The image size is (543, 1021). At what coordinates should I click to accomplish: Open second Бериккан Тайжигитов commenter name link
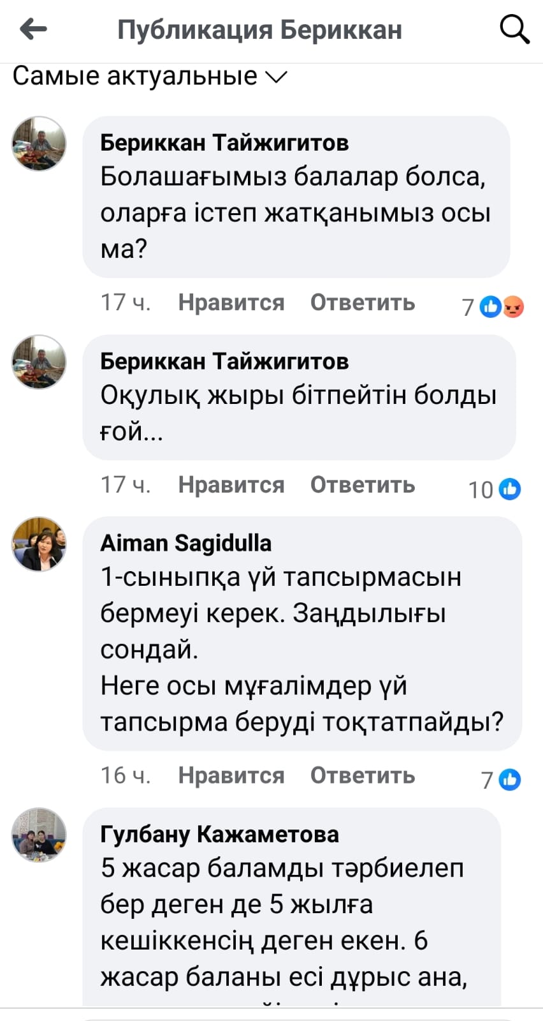coord(224,361)
